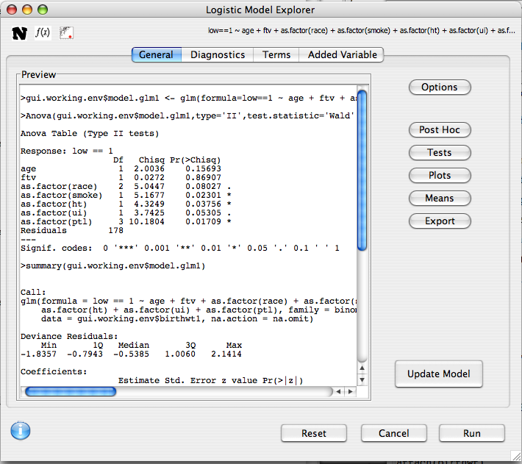Click the yellow minimize window button
Image resolution: width=522 pixels, height=464 pixels.
click(27, 10)
